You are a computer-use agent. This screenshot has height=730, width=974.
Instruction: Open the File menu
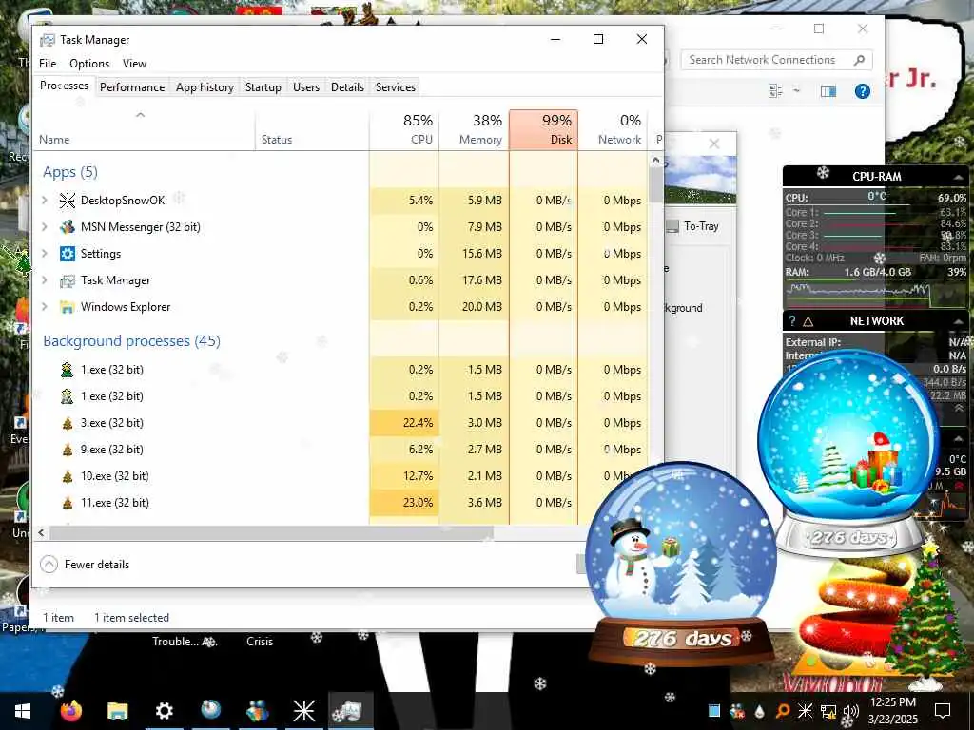tap(48, 64)
